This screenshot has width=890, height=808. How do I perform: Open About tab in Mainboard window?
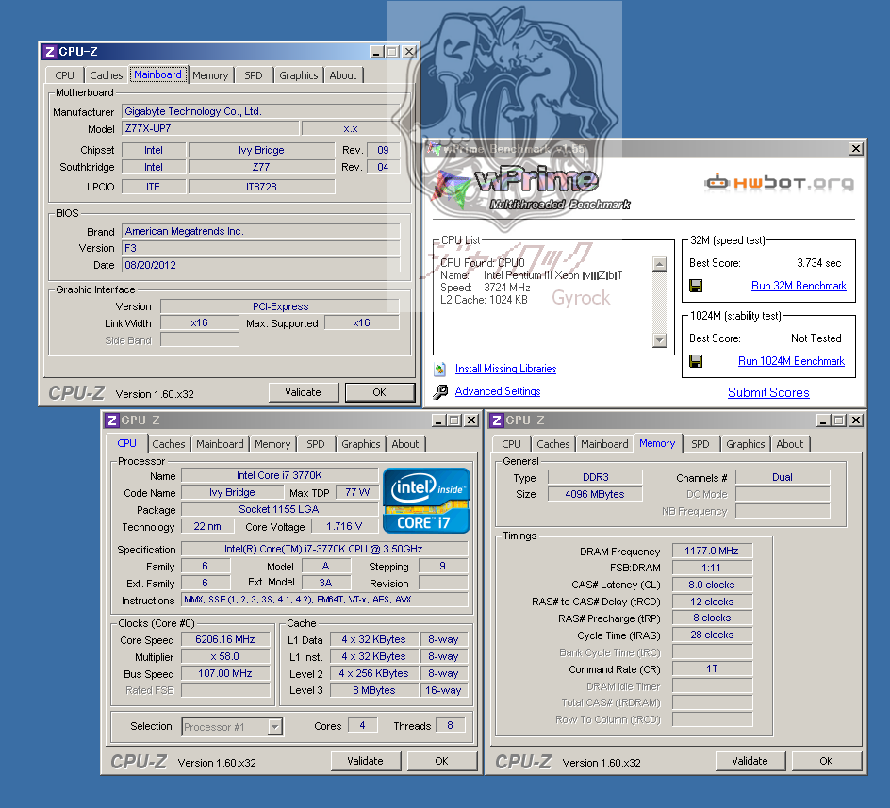pyautogui.click(x=343, y=75)
